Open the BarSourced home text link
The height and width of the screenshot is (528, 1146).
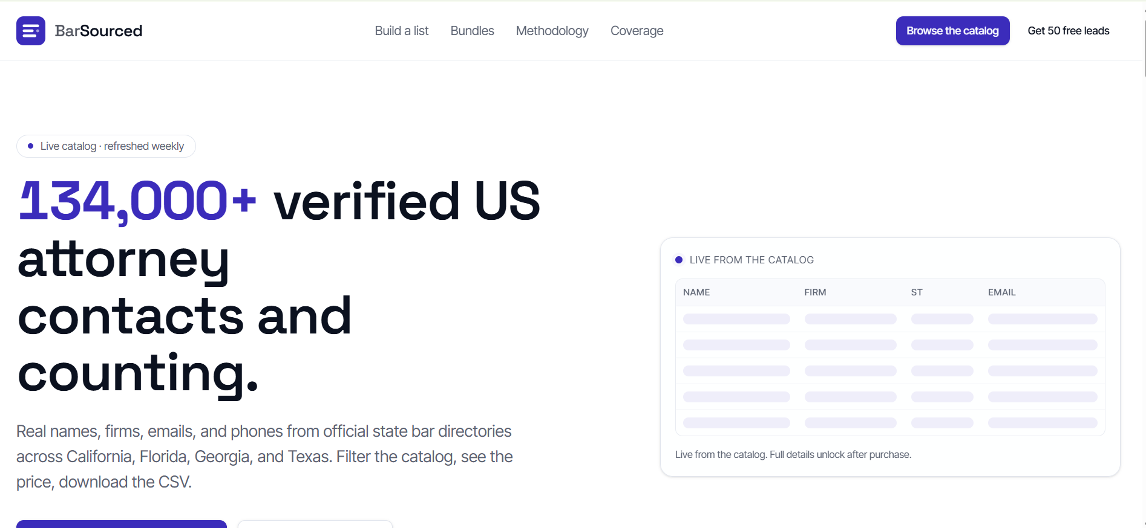[x=99, y=31]
